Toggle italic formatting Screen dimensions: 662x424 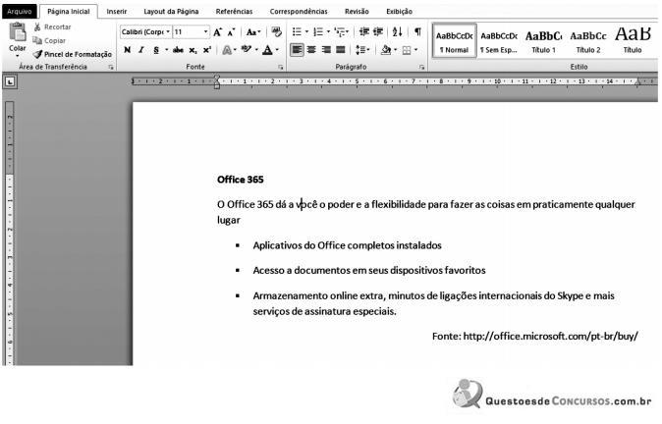click(141, 50)
